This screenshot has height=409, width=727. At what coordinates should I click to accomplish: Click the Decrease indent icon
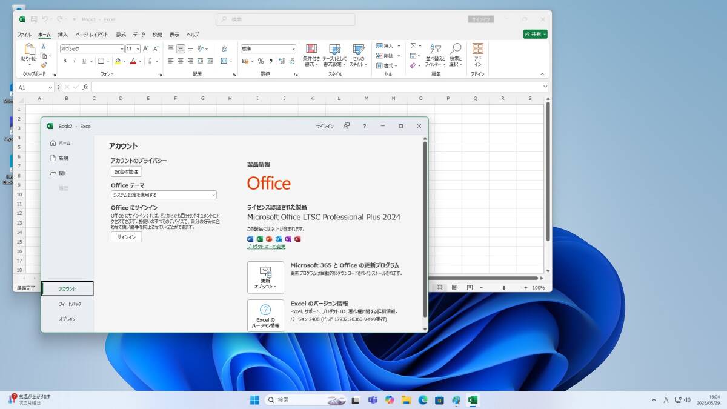(x=201, y=61)
